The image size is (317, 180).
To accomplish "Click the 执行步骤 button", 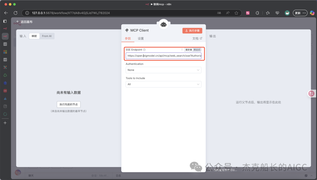I will click(x=192, y=31).
